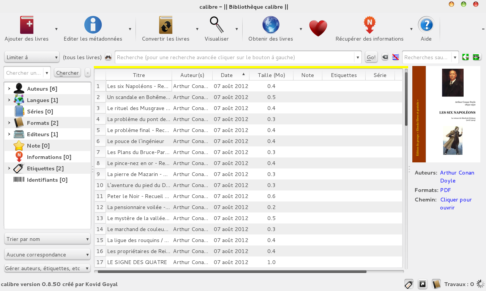Sort by the Taille (Mo) column header
Viewport: 486px width, 291px height.
271,75
